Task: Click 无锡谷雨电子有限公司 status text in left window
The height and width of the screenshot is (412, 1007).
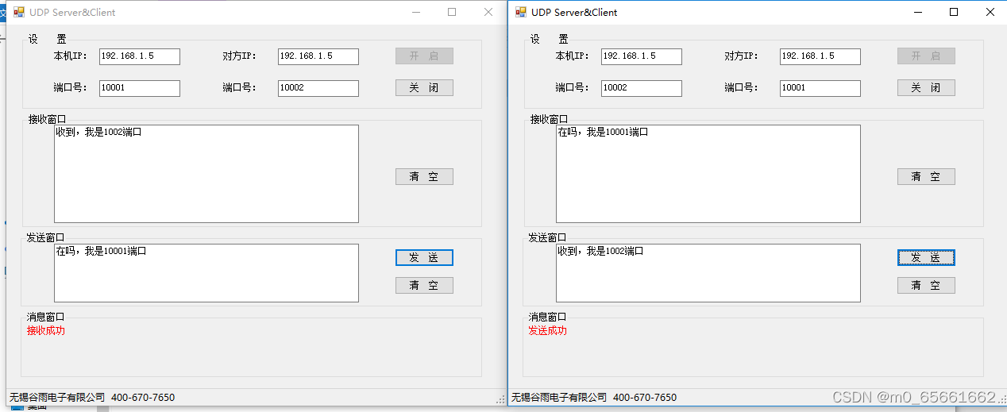Action: coord(57,398)
